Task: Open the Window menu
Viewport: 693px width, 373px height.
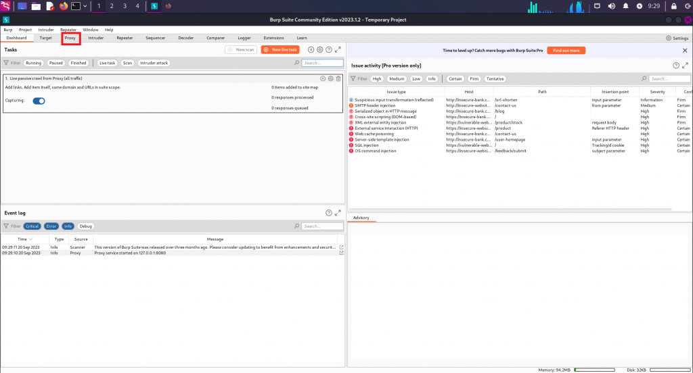Action: pyautogui.click(x=91, y=30)
